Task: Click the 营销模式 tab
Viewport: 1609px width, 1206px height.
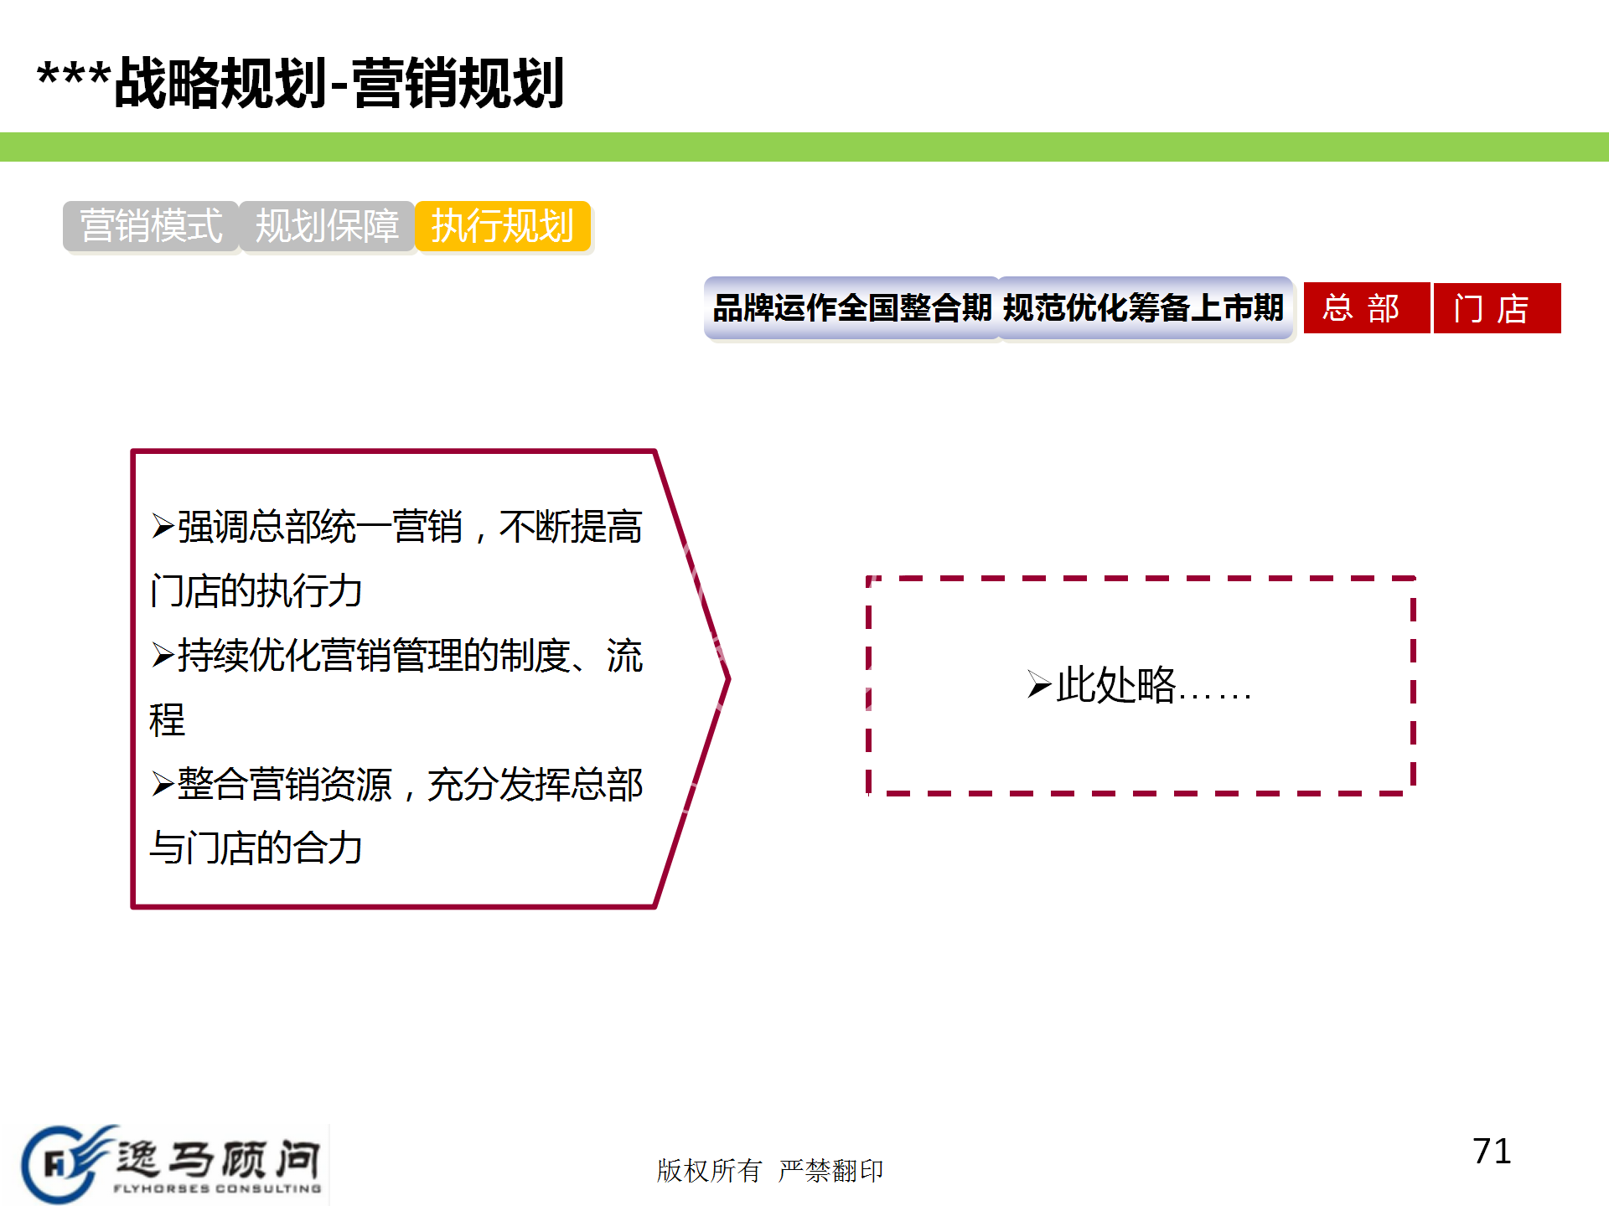Action: coord(151,226)
